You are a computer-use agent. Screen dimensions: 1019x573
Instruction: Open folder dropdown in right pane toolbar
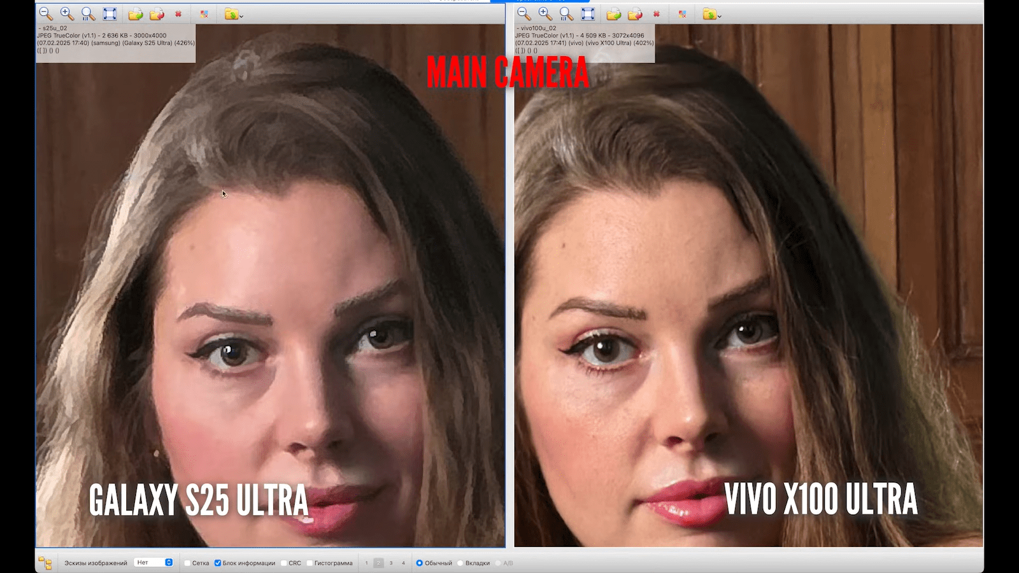[x=711, y=13]
